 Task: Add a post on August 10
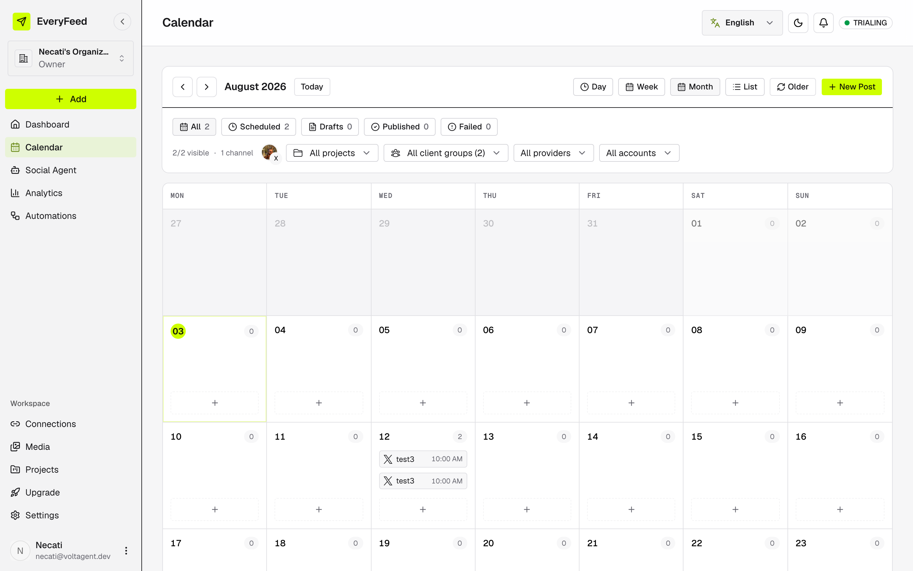(215, 509)
